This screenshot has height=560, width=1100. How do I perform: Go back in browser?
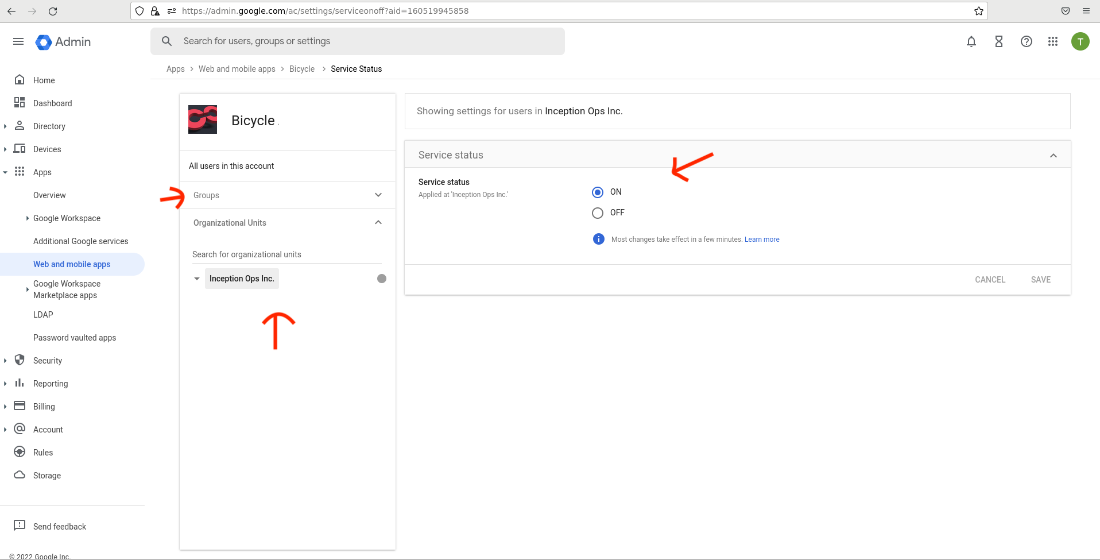coord(11,11)
